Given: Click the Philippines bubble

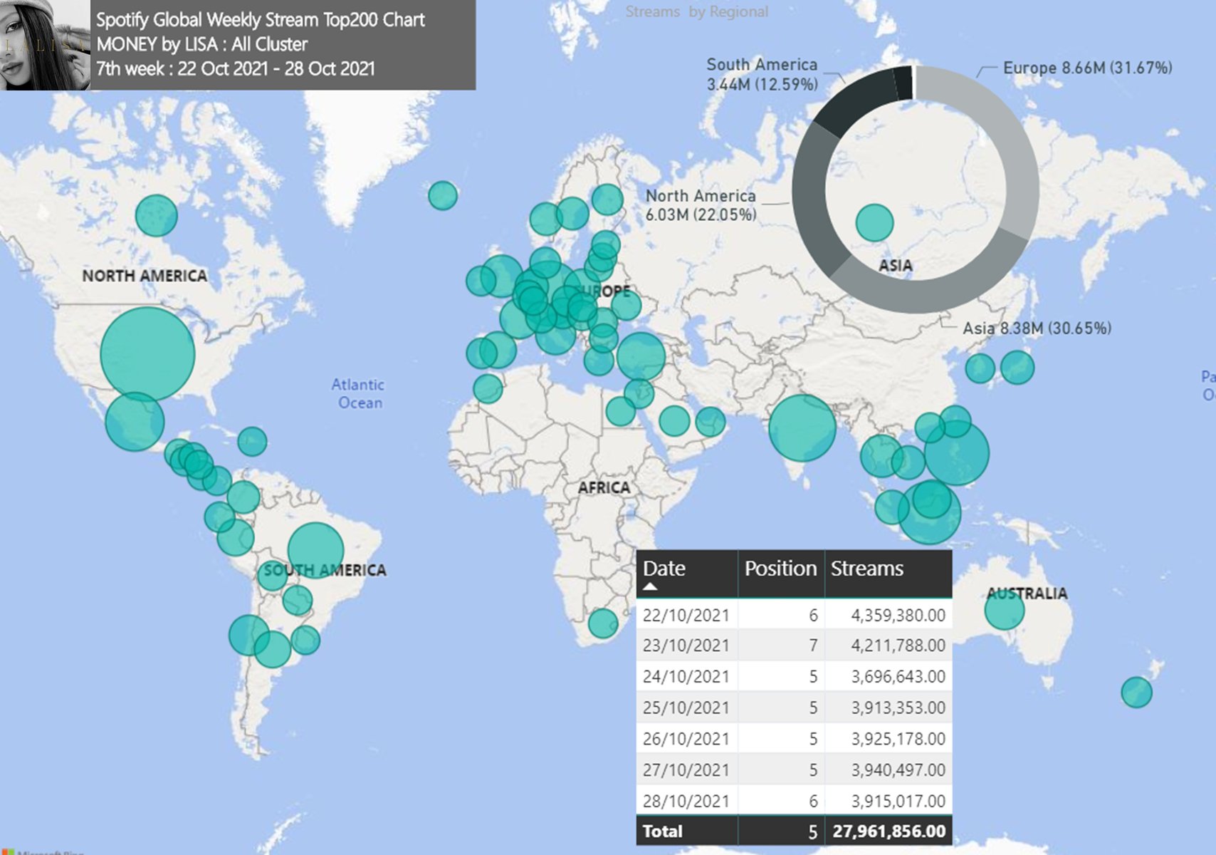Looking at the screenshot, I should (x=957, y=453).
